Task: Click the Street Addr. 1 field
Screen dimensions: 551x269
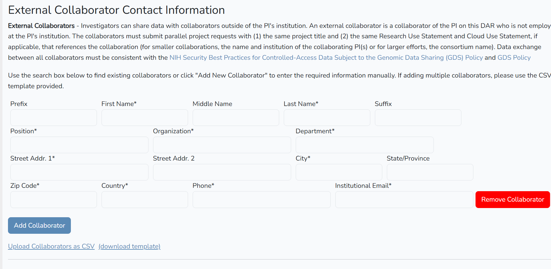Action: click(79, 172)
